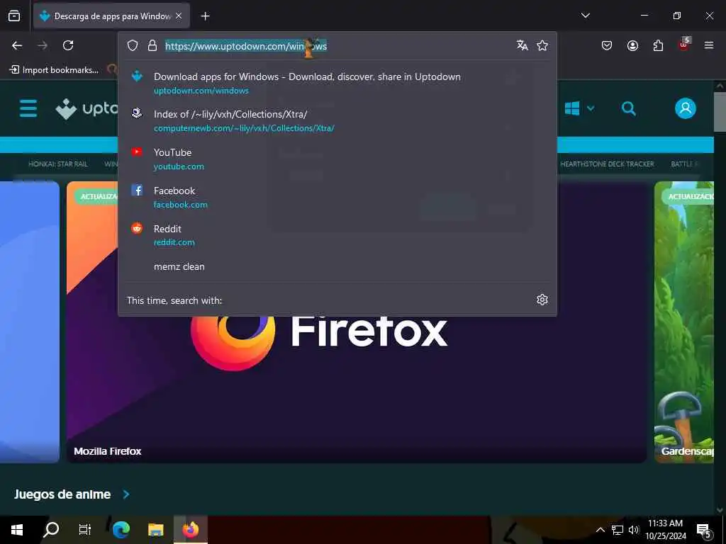This screenshot has width=726, height=544.
Task: Select the Windows platform icon on Uptodown
Action: coord(572,108)
